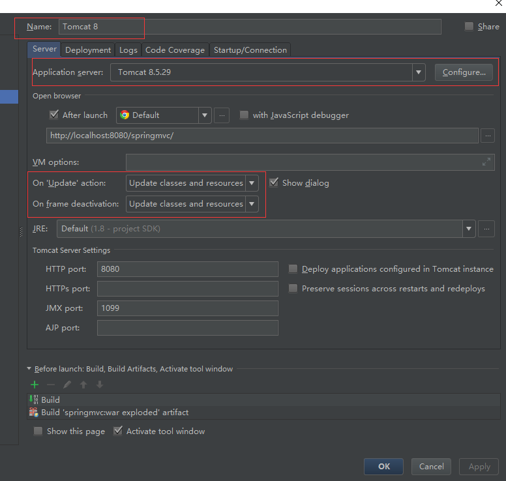Open the Application server dropdown
The image size is (506, 481).
click(419, 72)
